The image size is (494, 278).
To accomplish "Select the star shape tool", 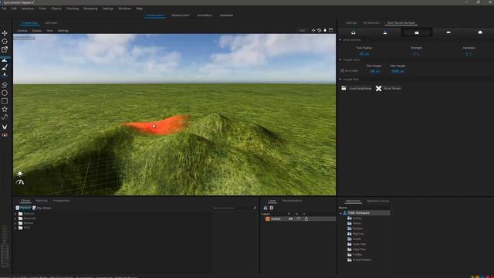I will [x=5, y=110].
